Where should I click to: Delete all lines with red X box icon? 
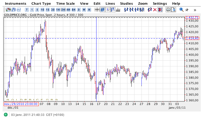click(x=160, y=10)
